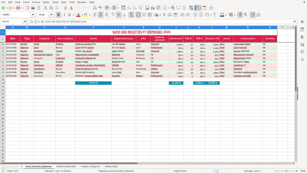Image resolution: width=307 pixels, height=173 pixels.
Task: Open the Font Name dropdown
Action: (33, 15)
